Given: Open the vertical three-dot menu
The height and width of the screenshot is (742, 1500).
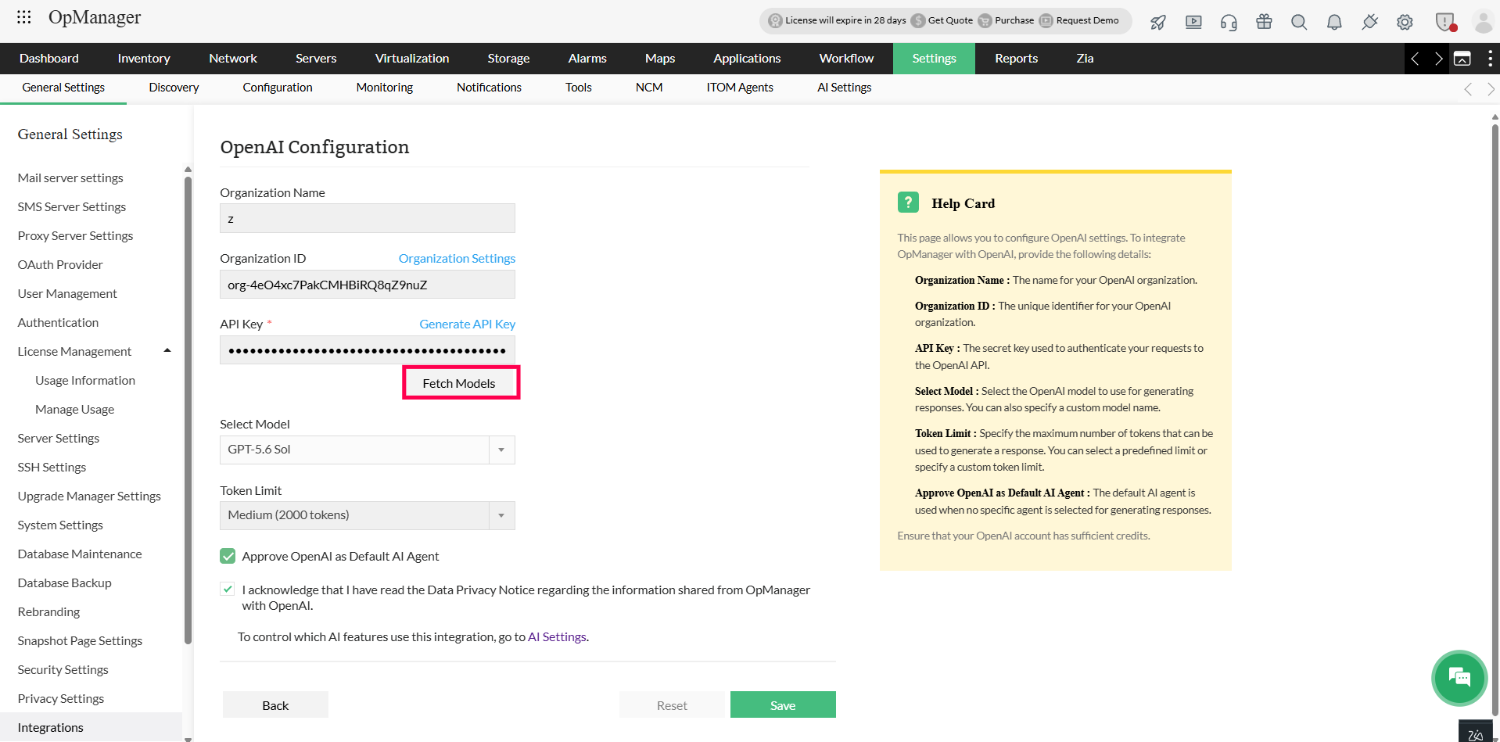Looking at the screenshot, I should tap(1490, 59).
